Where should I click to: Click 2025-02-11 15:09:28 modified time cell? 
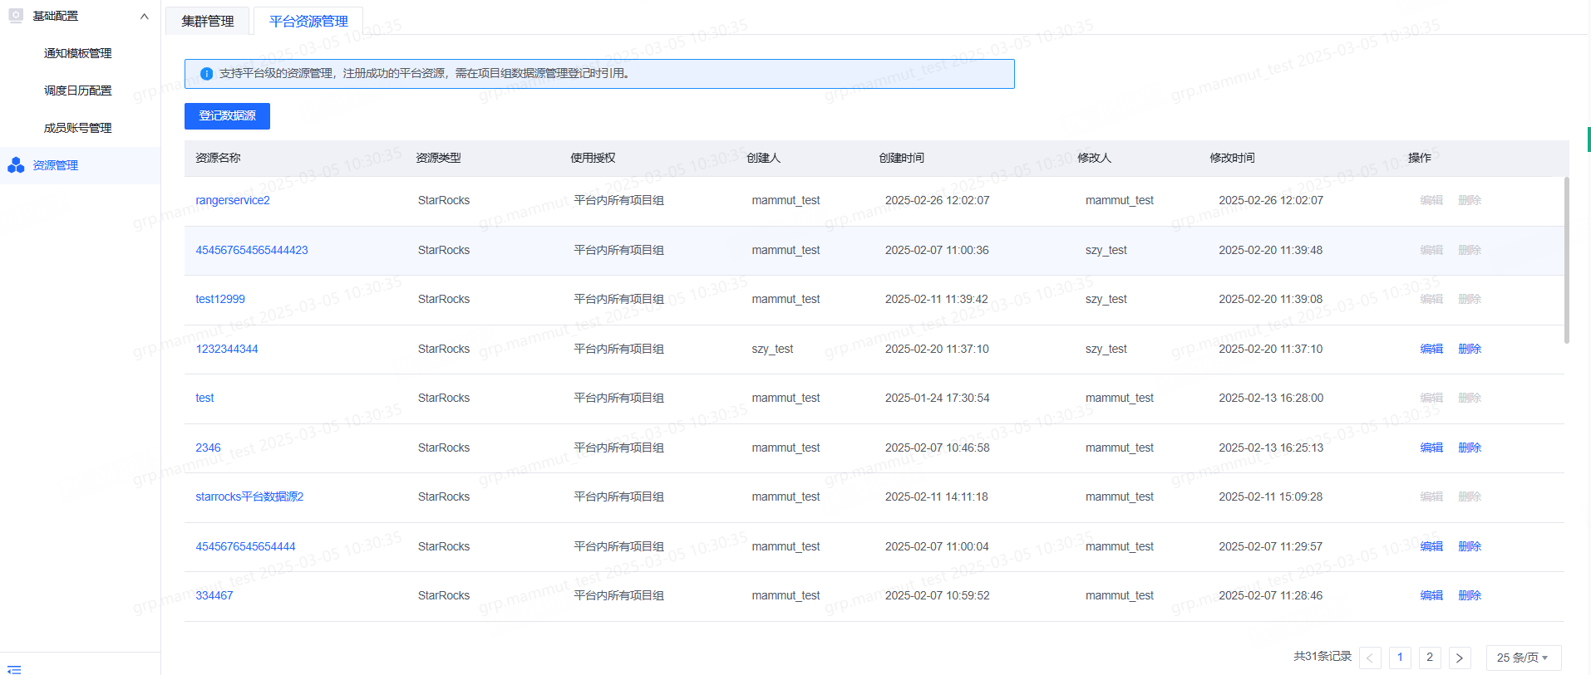pos(1270,496)
